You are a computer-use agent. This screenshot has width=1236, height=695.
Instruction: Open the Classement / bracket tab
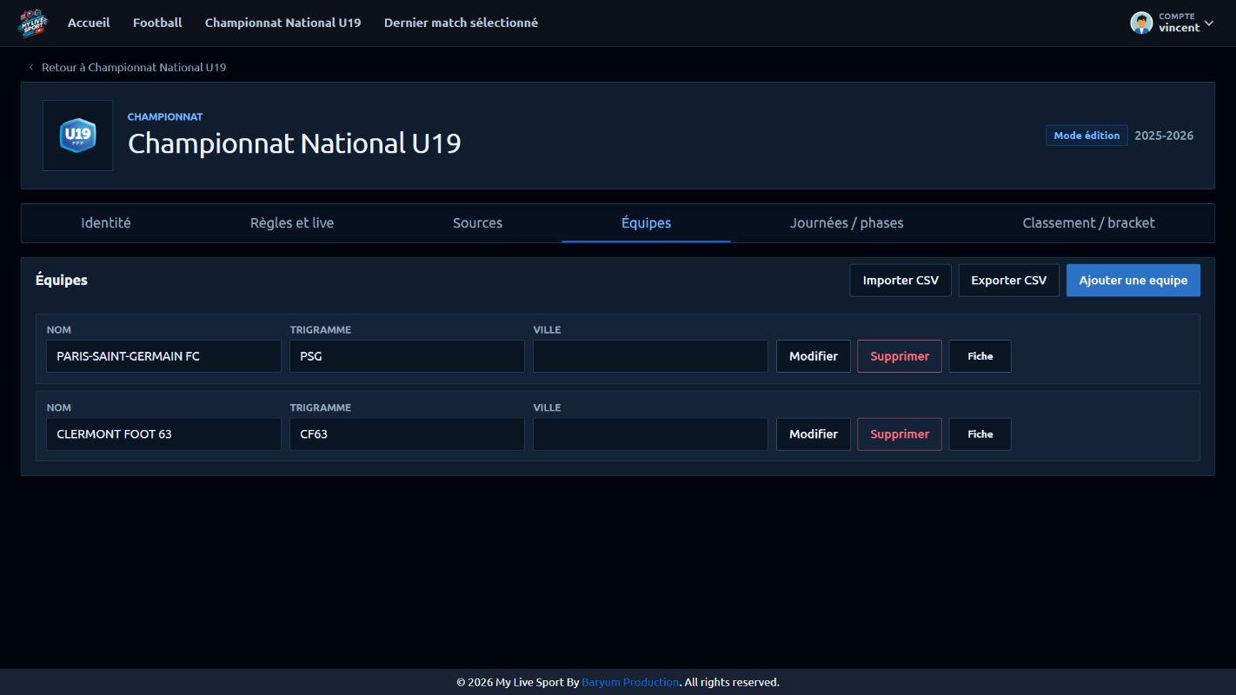1088,222
